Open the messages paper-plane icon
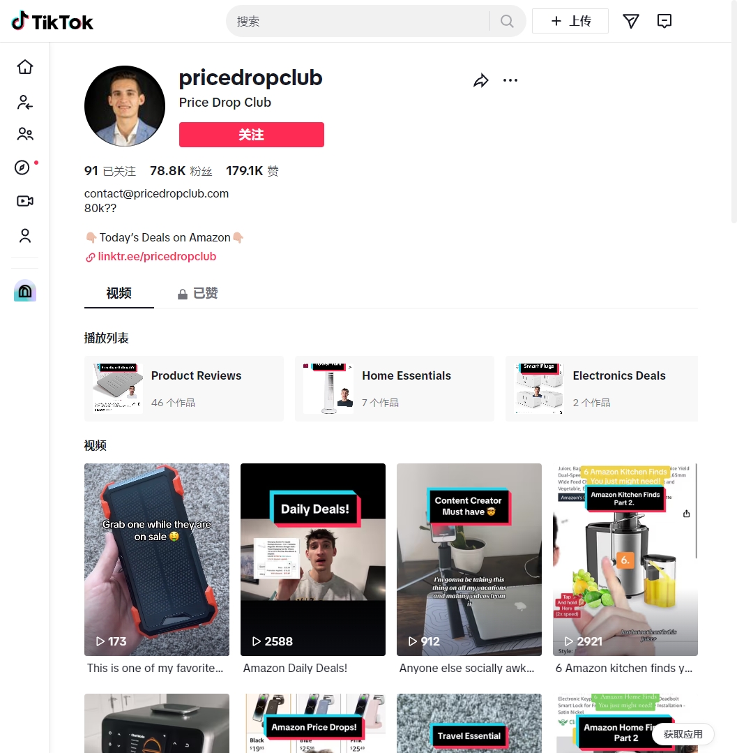737x753 pixels. point(630,21)
